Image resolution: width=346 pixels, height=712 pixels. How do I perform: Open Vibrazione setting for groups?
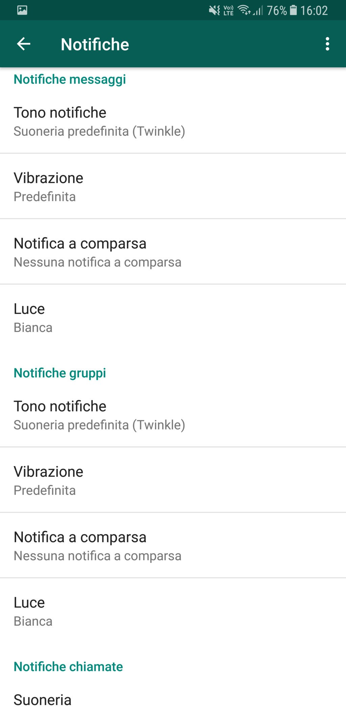(x=48, y=481)
